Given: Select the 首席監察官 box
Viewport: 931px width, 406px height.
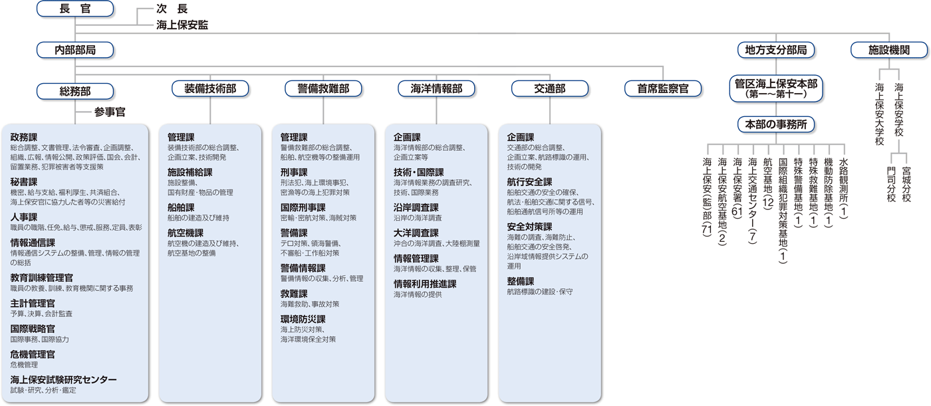Looking at the screenshot, I should click(662, 88).
